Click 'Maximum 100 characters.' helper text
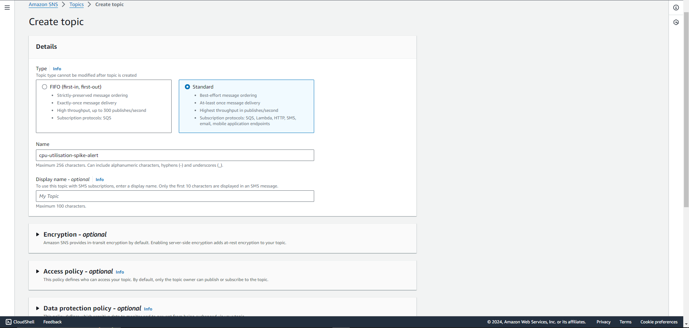The image size is (689, 328). [61, 206]
